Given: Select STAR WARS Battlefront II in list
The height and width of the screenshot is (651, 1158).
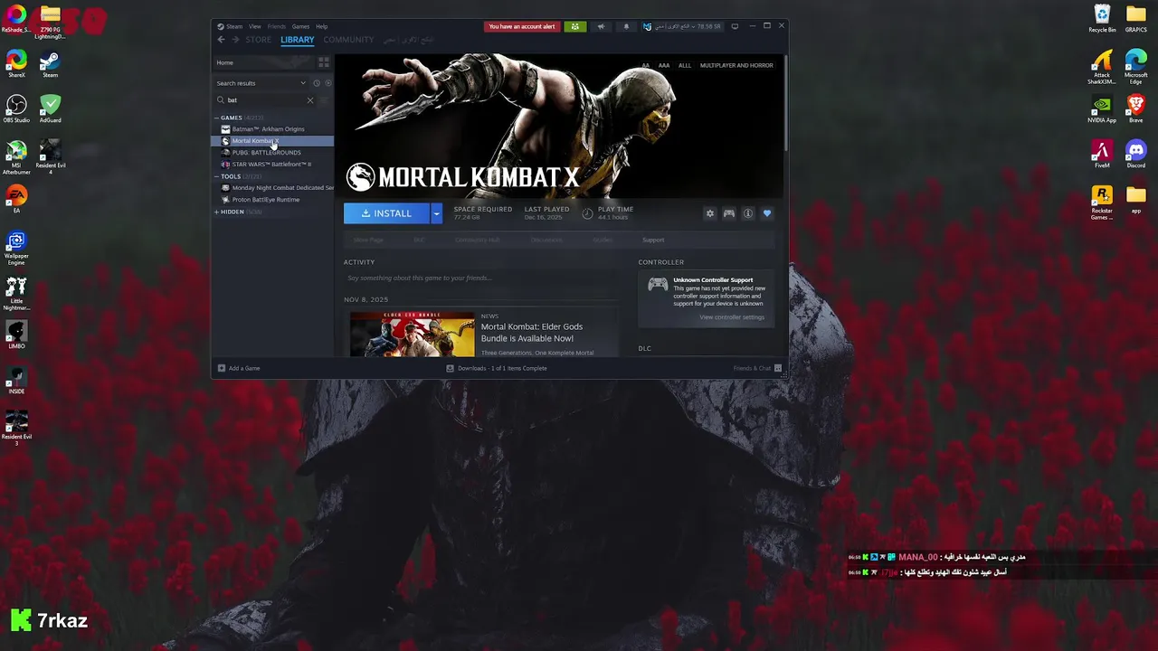Looking at the screenshot, I should click(273, 165).
